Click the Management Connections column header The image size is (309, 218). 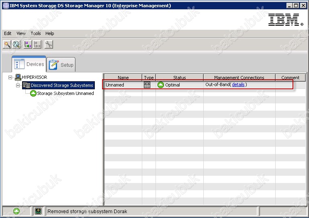point(239,78)
